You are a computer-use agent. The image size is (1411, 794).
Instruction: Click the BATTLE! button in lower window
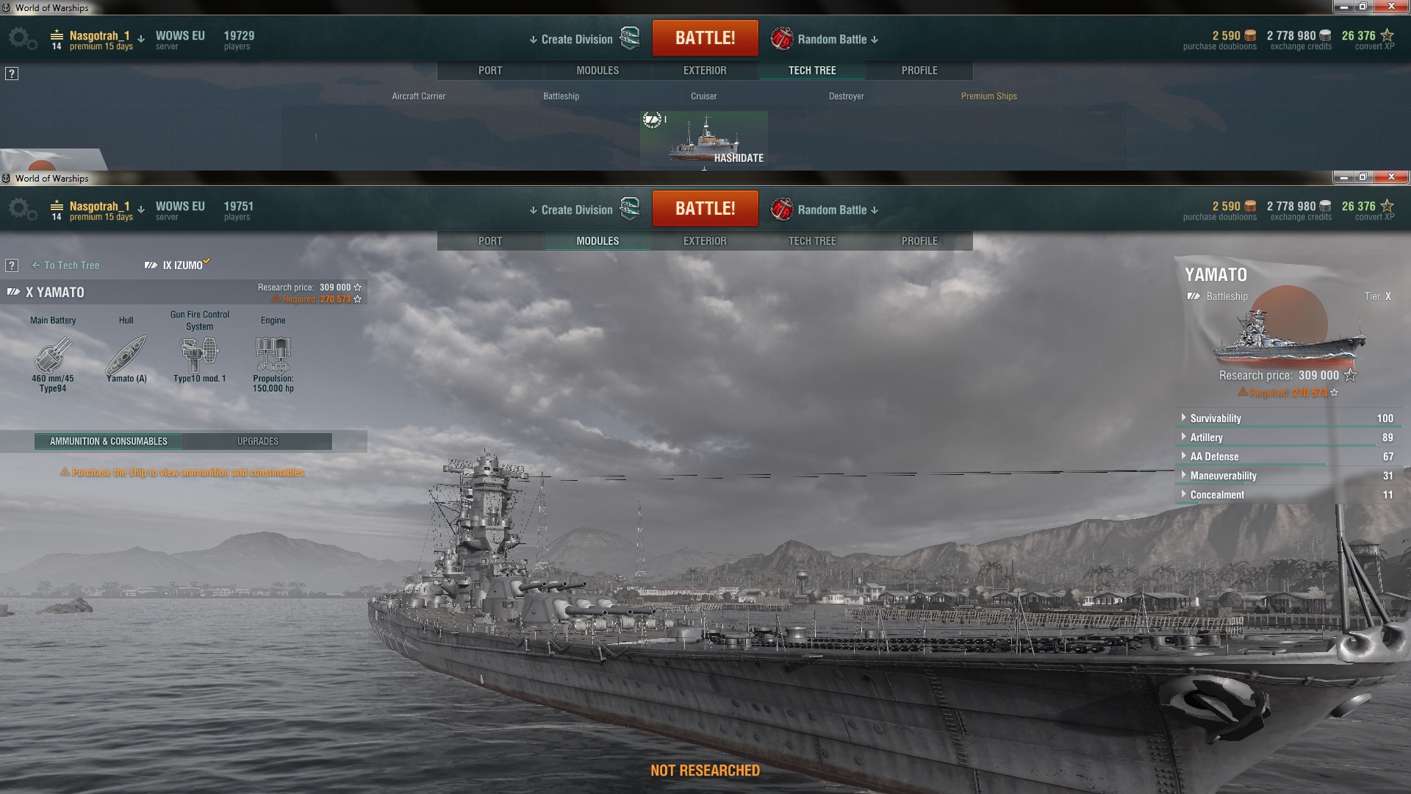click(x=705, y=209)
